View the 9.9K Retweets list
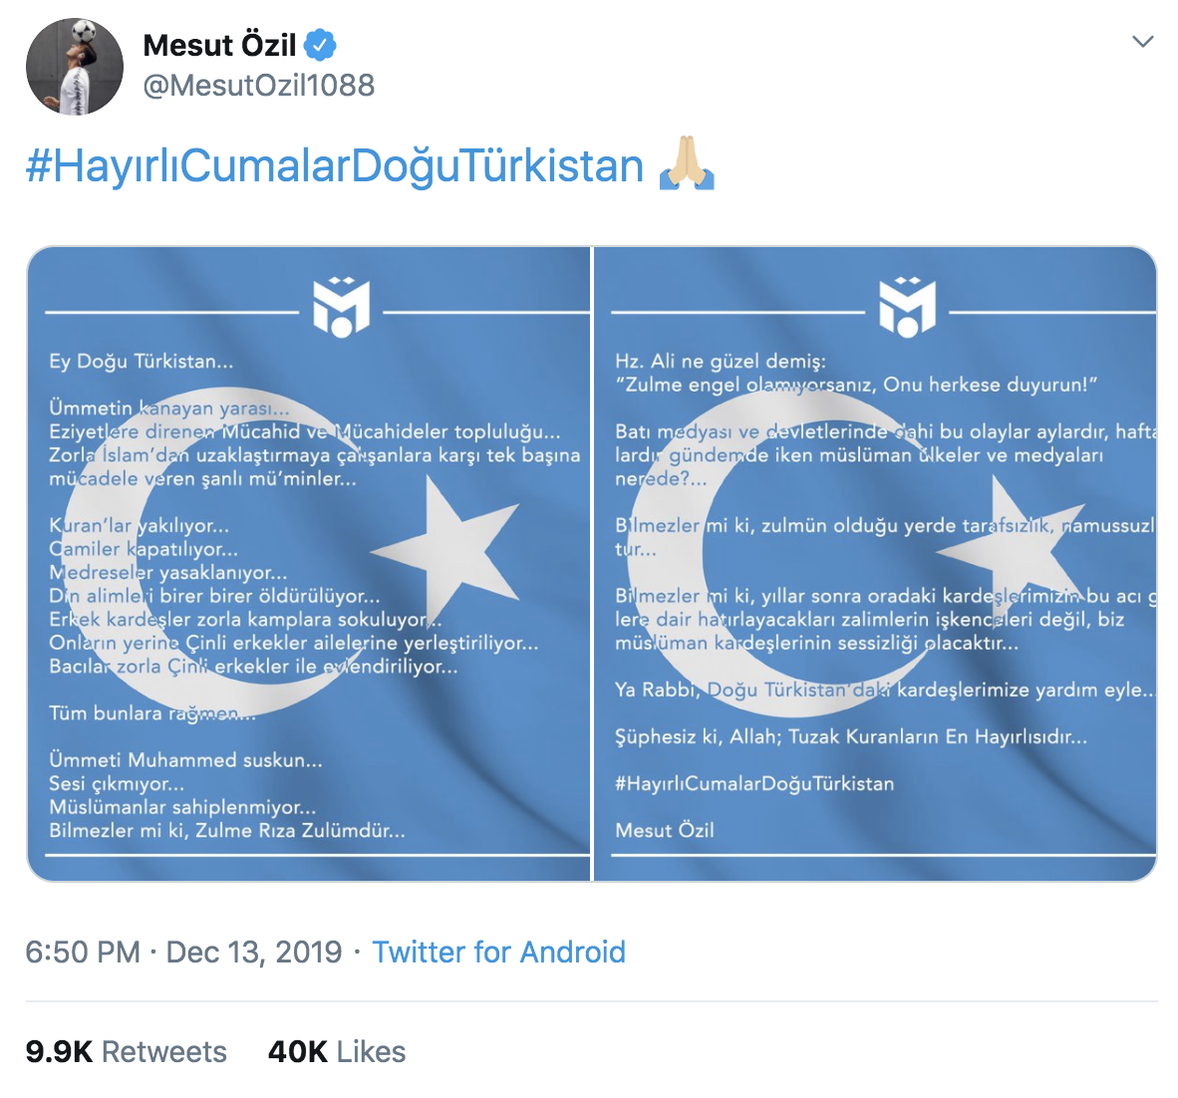This screenshot has height=1098, width=1178. coord(127,1052)
